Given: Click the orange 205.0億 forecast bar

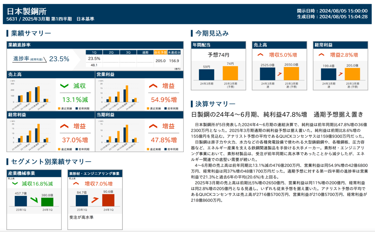Looking at the screenshot, I should (352, 74).
